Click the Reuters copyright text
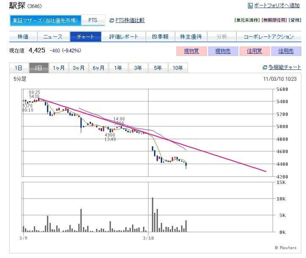This screenshot has height=258, width=306. 286,248
